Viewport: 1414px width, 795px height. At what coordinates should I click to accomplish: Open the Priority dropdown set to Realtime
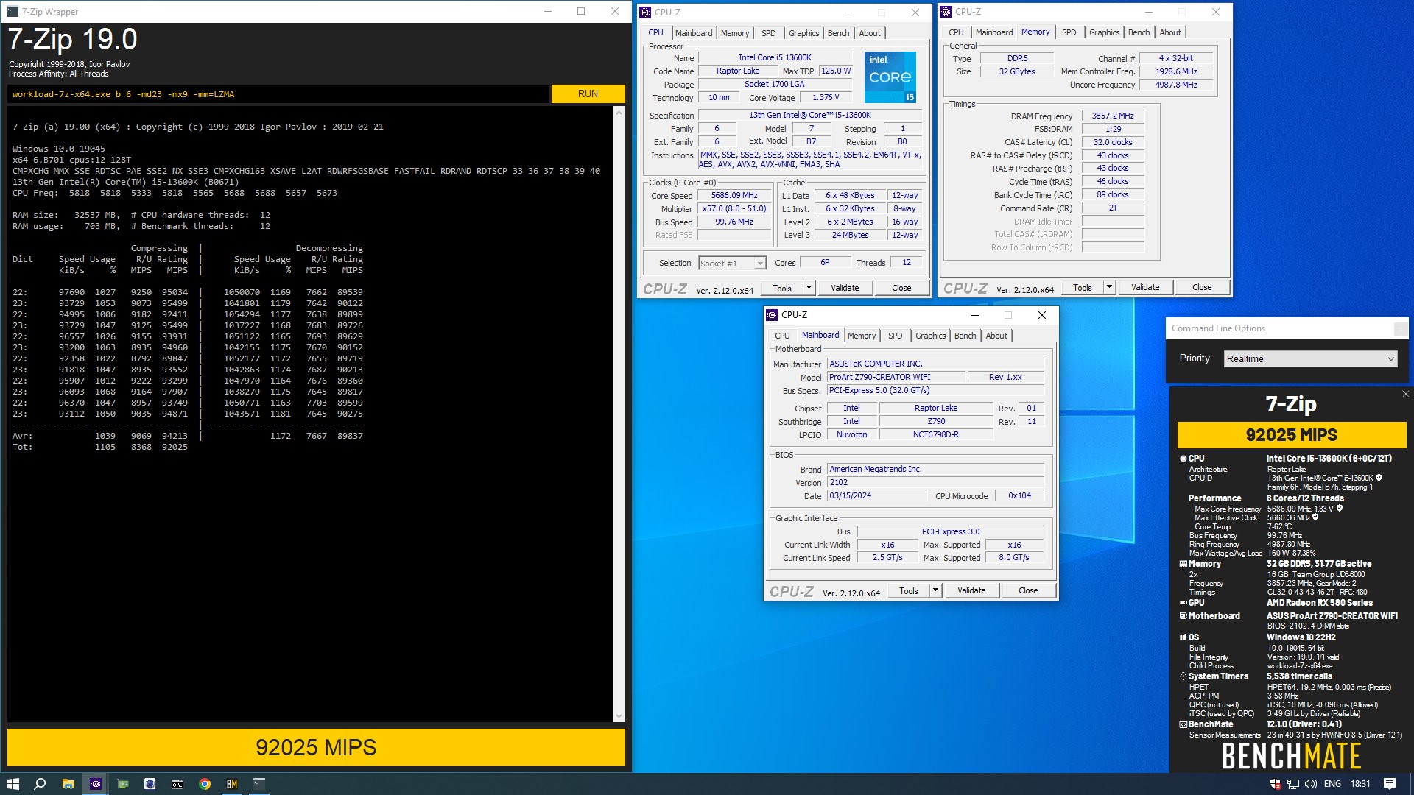pyautogui.click(x=1310, y=358)
